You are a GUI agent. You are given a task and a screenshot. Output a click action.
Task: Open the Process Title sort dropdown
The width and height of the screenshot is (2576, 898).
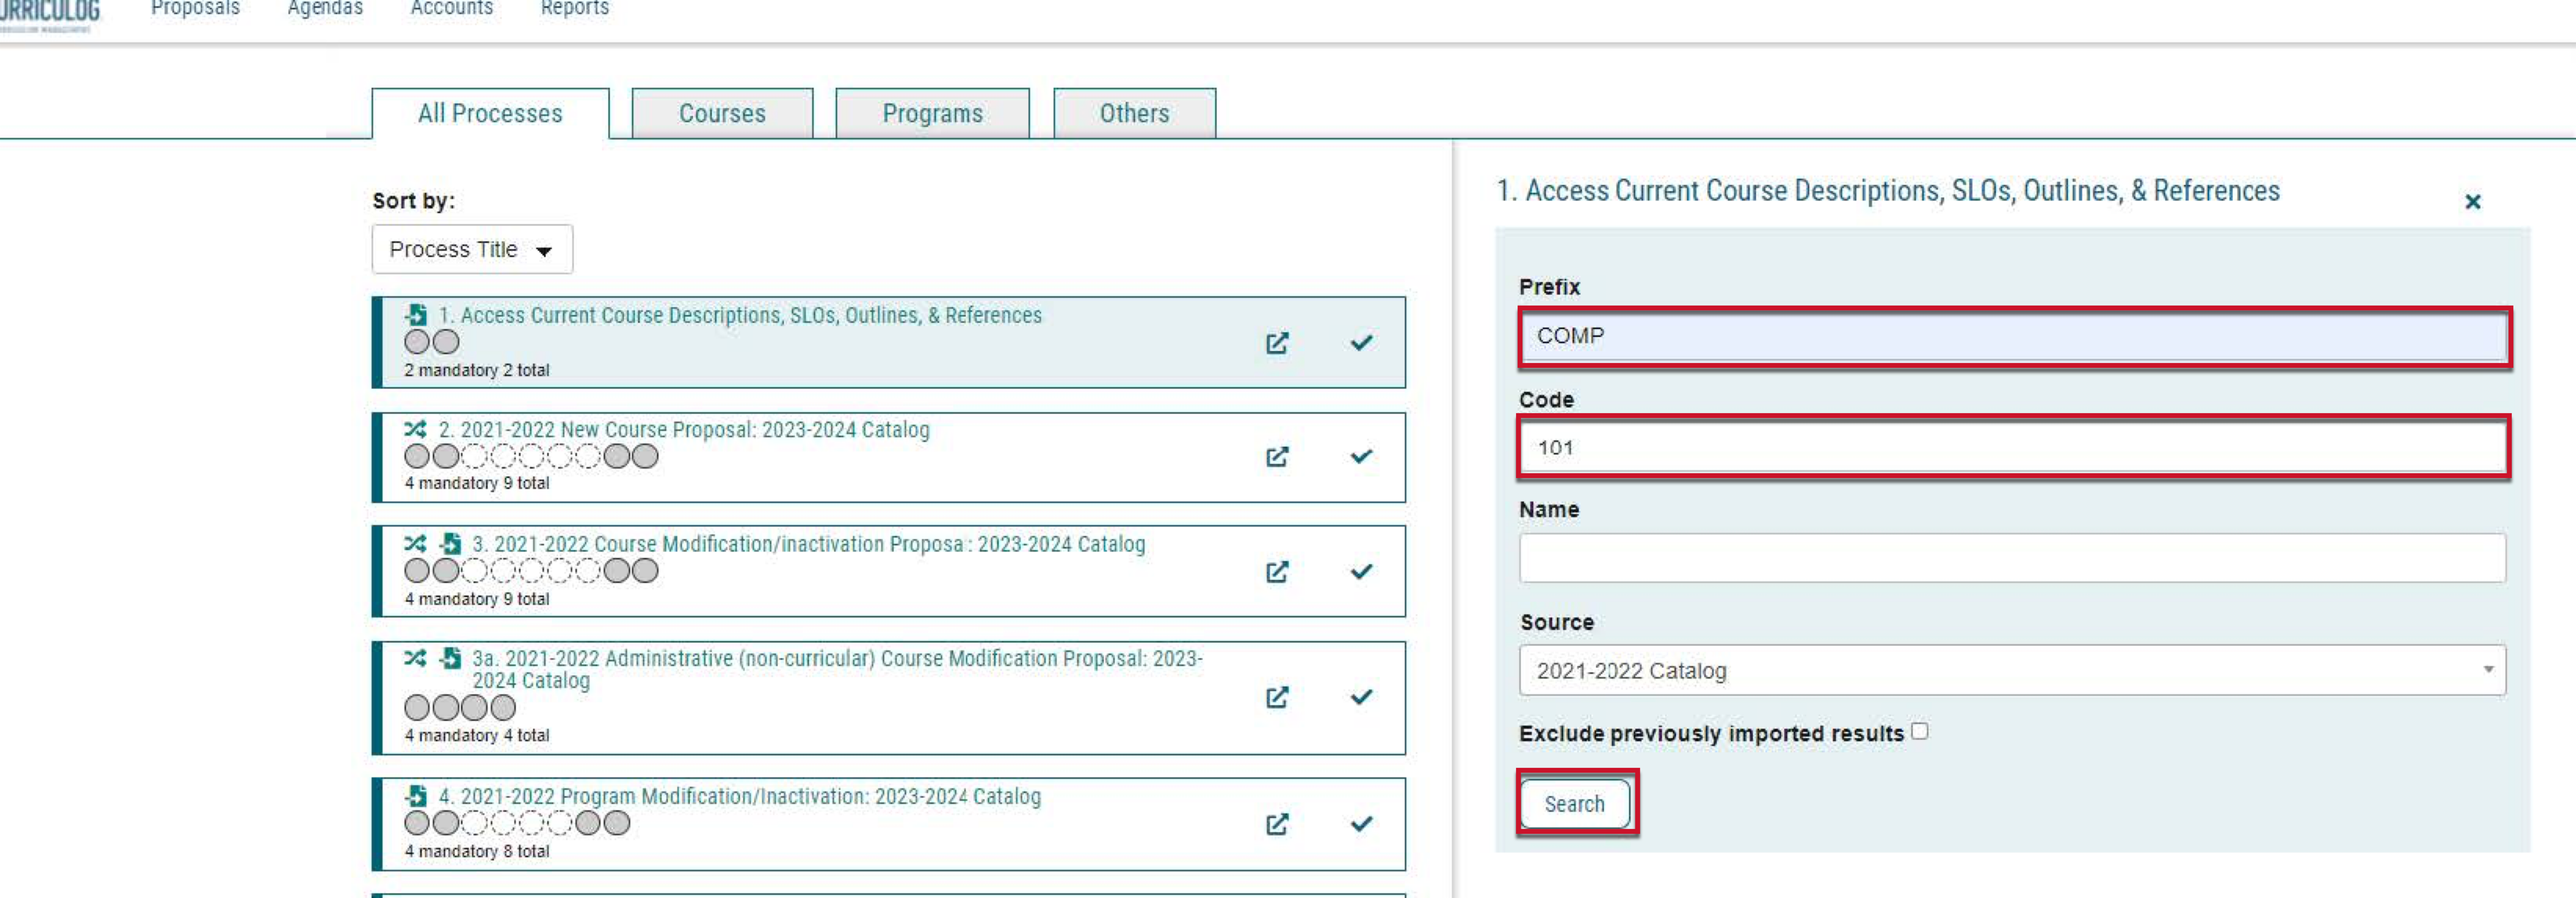[x=472, y=249]
